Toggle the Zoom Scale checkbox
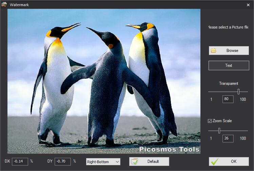Image resolution: width=254 pixels, height=171 pixels. click(x=210, y=121)
